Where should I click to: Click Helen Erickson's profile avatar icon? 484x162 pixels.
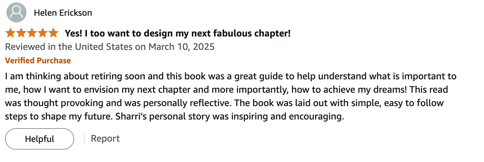[16, 12]
